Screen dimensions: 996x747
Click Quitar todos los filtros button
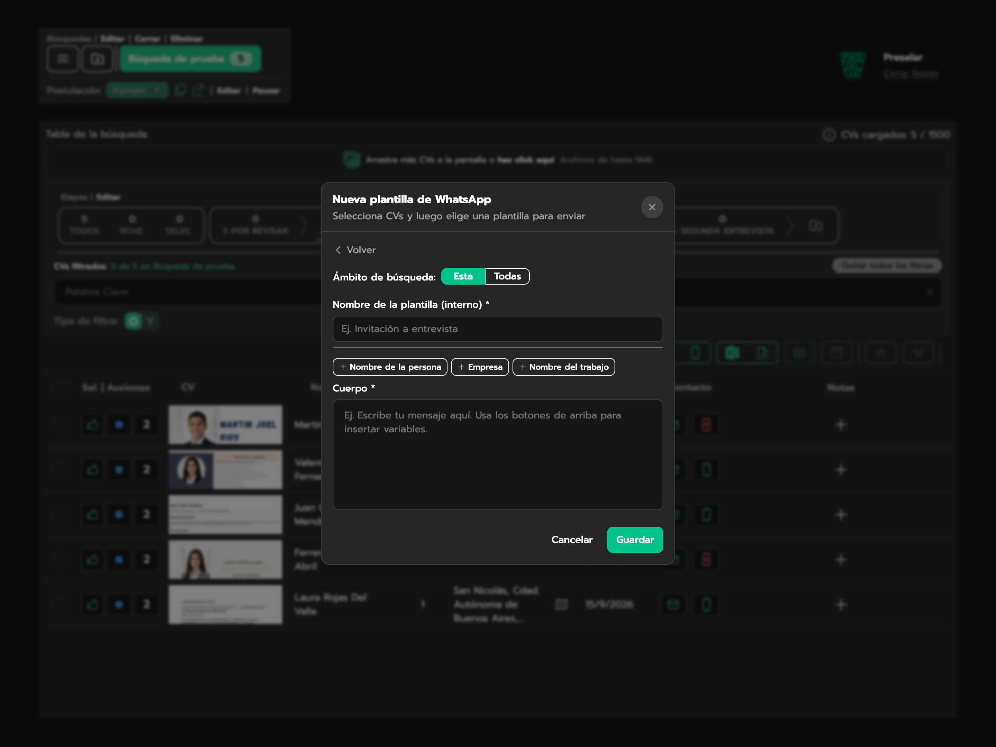[x=887, y=266]
